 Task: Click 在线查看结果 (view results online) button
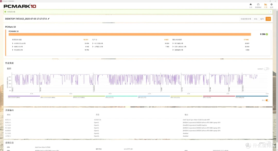pyautogui.click(x=246, y=19)
